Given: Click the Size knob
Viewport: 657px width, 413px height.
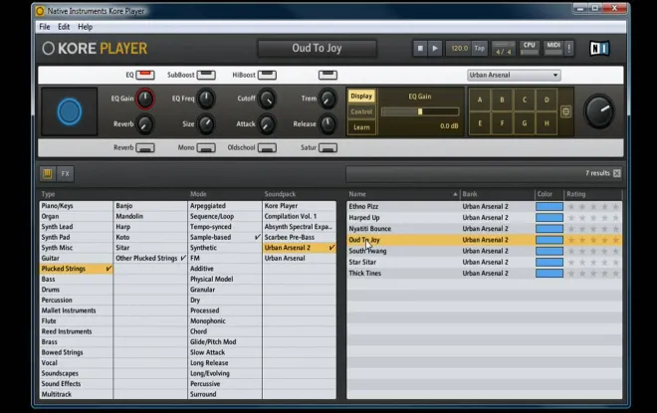Looking at the screenshot, I should tap(206, 124).
